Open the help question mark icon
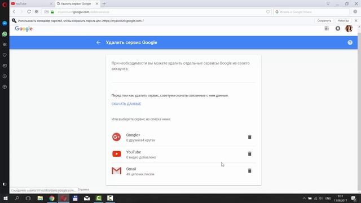The height and width of the screenshot is (203, 361). click(350, 43)
